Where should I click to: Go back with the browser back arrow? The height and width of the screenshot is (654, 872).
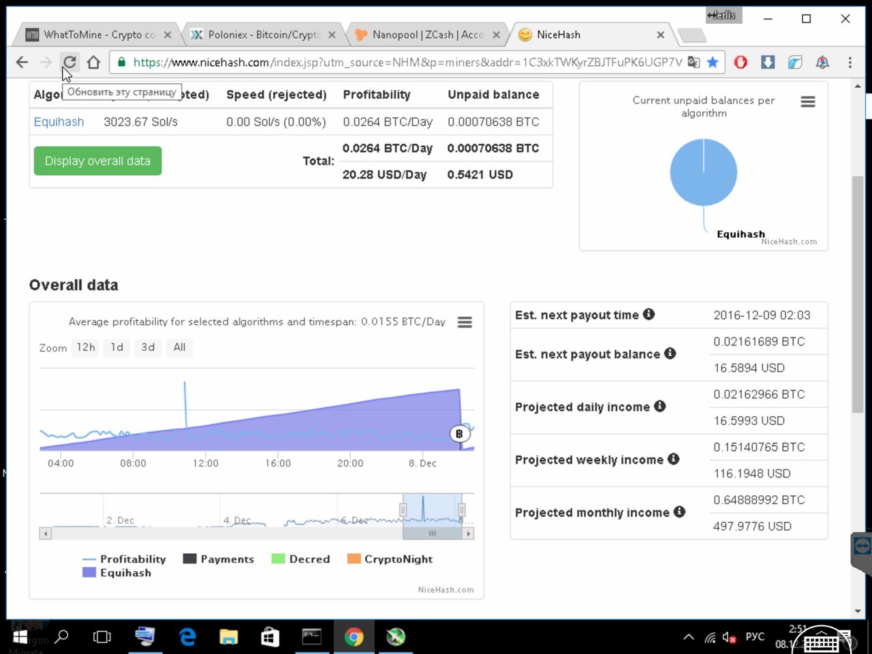tap(22, 63)
